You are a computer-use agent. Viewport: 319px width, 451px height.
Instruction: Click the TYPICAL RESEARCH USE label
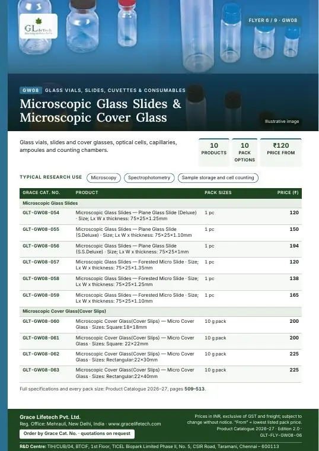[x=51, y=177]
